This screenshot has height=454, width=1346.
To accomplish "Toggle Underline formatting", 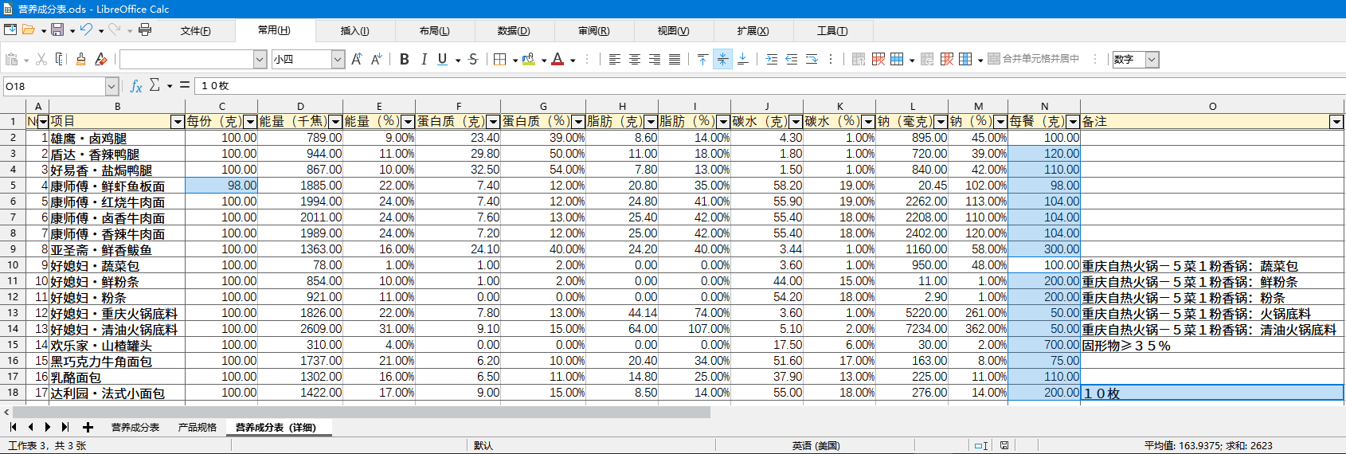I will (443, 59).
